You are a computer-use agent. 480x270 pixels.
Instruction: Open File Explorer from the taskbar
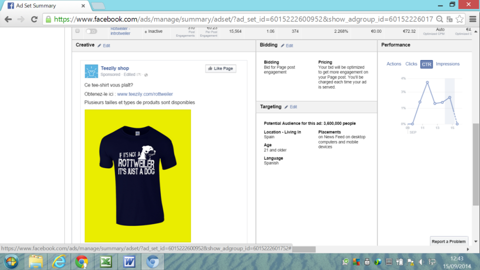(36, 262)
